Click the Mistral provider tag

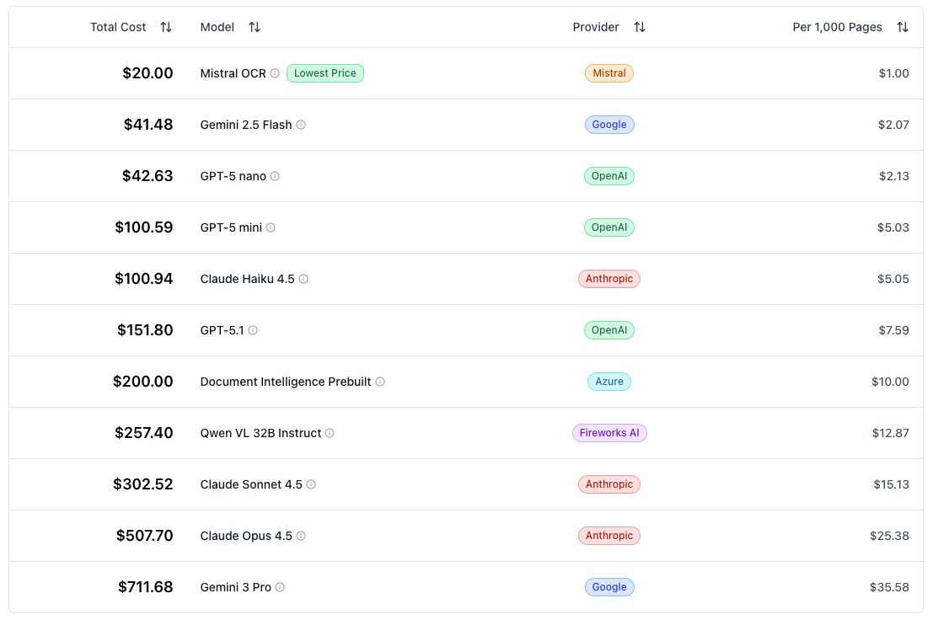coord(609,73)
